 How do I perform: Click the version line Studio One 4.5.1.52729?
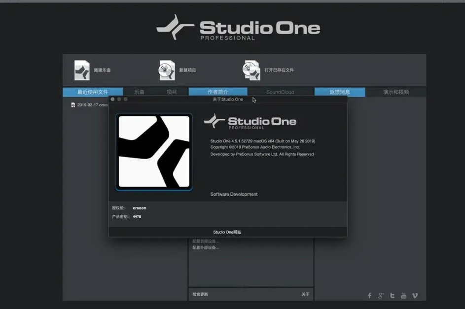pos(263,141)
